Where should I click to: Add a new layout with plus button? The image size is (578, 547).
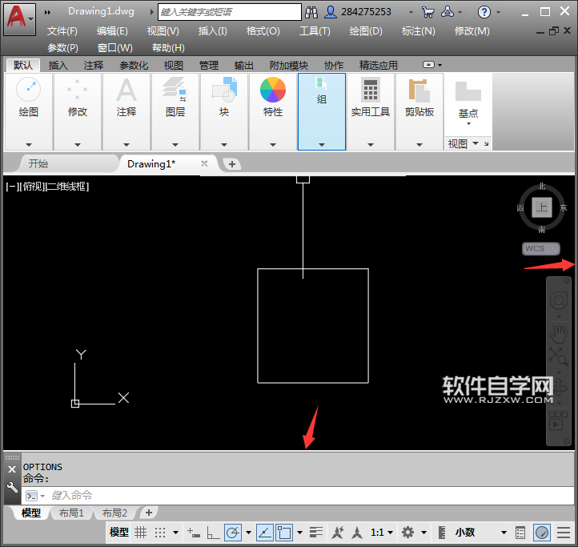click(x=148, y=513)
